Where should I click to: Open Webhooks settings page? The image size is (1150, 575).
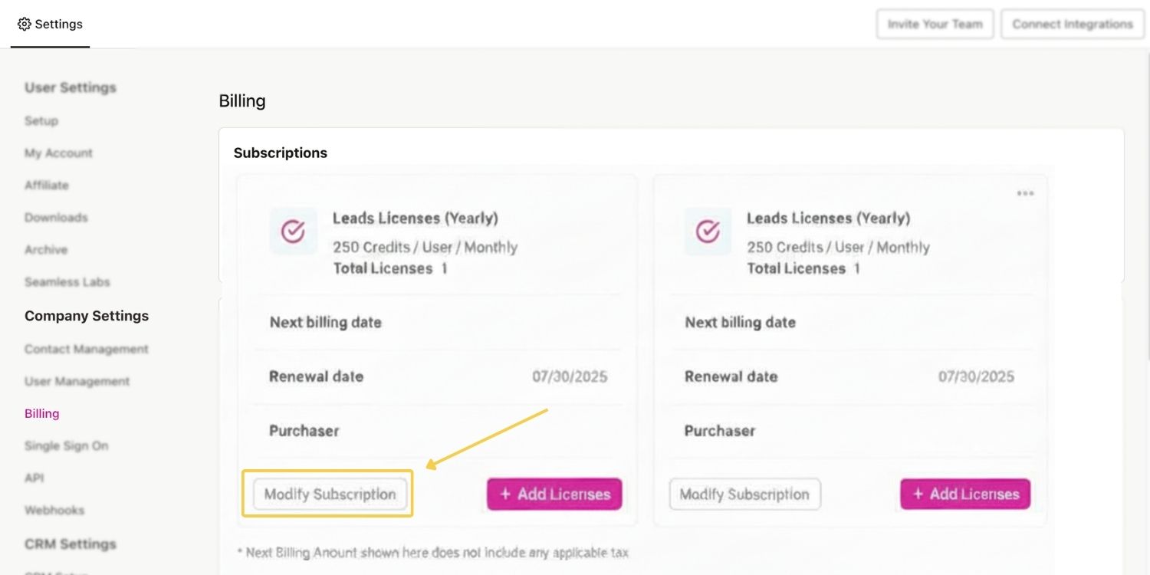click(54, 510)
